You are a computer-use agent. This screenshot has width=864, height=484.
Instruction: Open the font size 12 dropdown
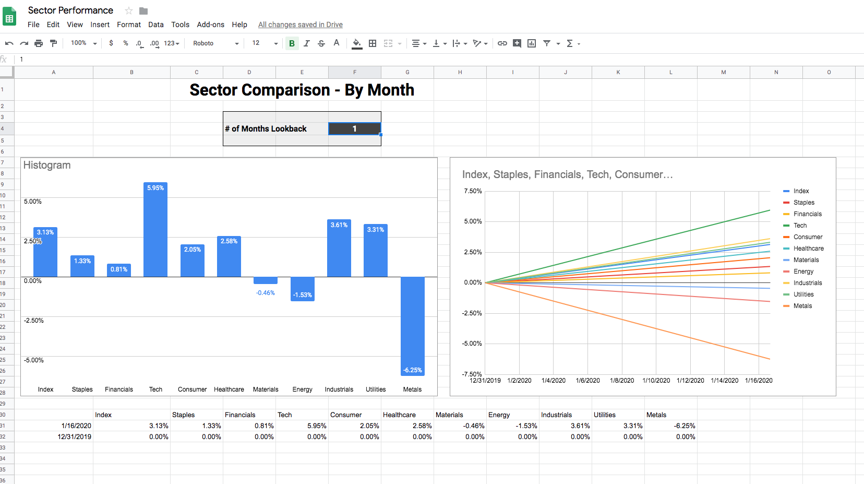(x=265, y=43)
